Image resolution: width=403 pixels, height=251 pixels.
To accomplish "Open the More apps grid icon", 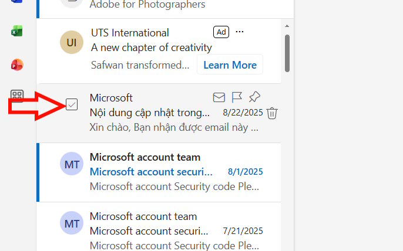I will 17,96.
